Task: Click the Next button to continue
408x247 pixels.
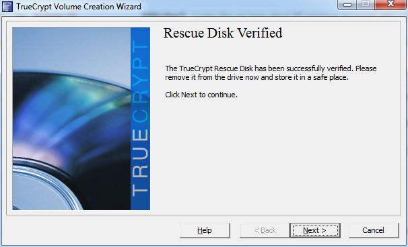Action: 315,230
